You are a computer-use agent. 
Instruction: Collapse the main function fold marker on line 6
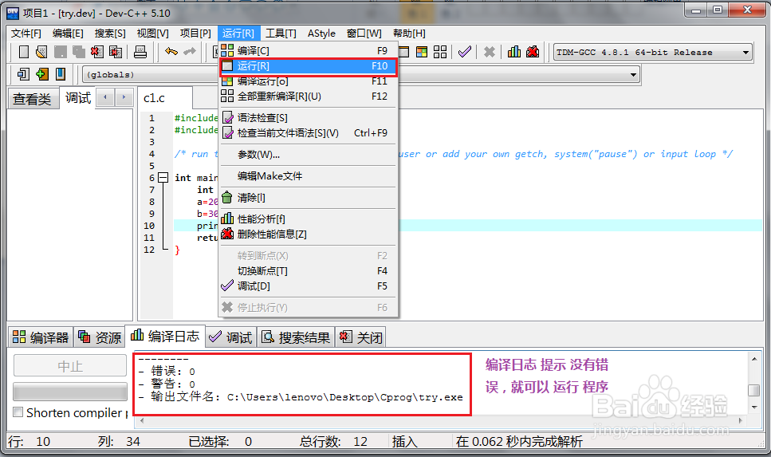pos(163,178)
